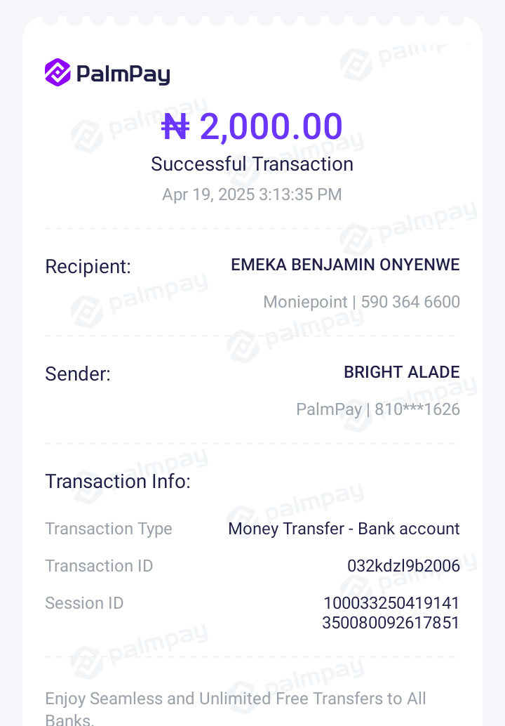
Task: Click the Moniepoint account number line
Action: [361, 302]
